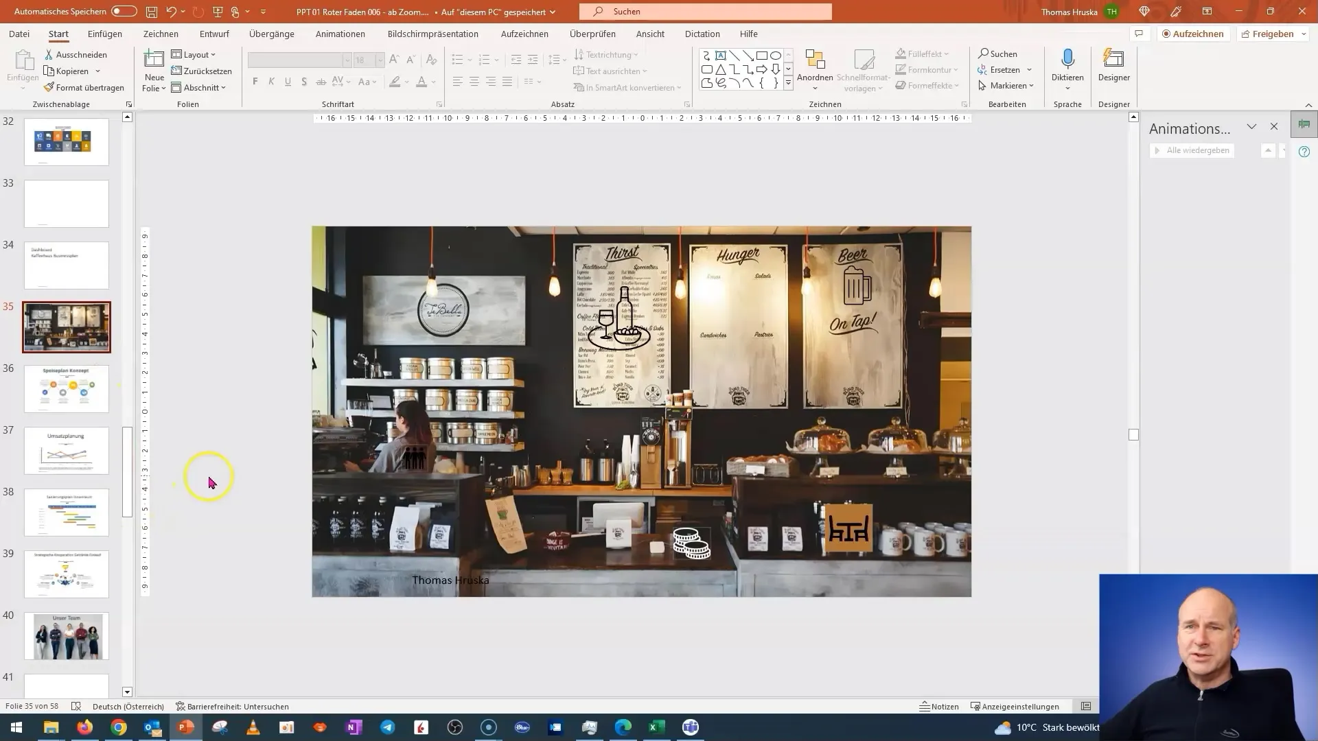
Task: Toggle italic formatting K button
Action: [x=272, y=82]
